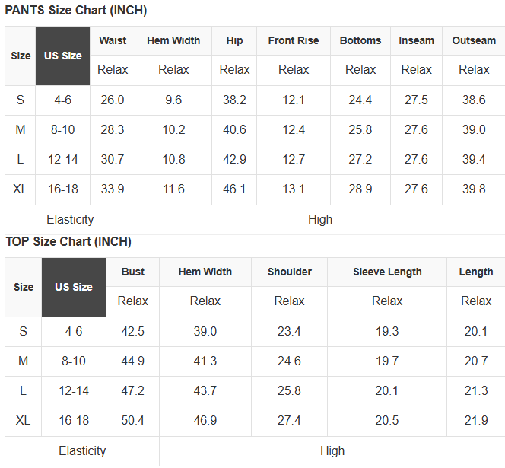
Task: Click the Sleeve Length column header
Action: coord(387,272)
